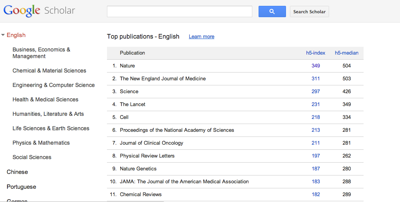Viewport: 400px width, 202px height.
Task: Click the h5-index column header
Action: (x=315, y=53)
